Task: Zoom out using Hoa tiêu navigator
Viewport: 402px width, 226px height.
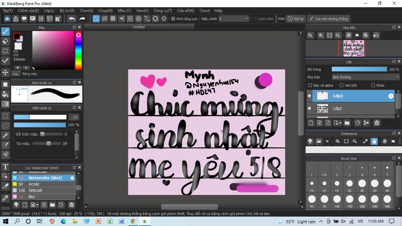Action: click(338, 35)
